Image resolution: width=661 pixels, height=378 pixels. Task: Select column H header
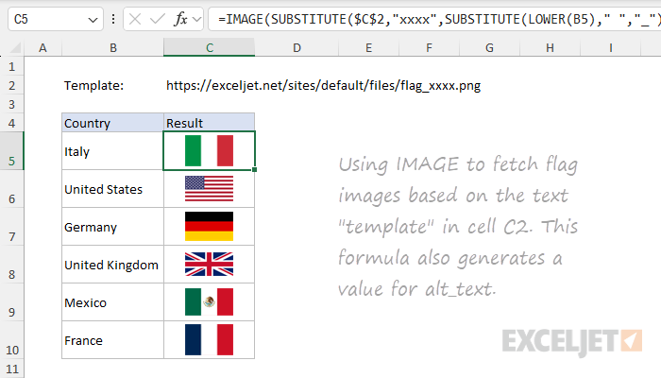pos(550,48)
